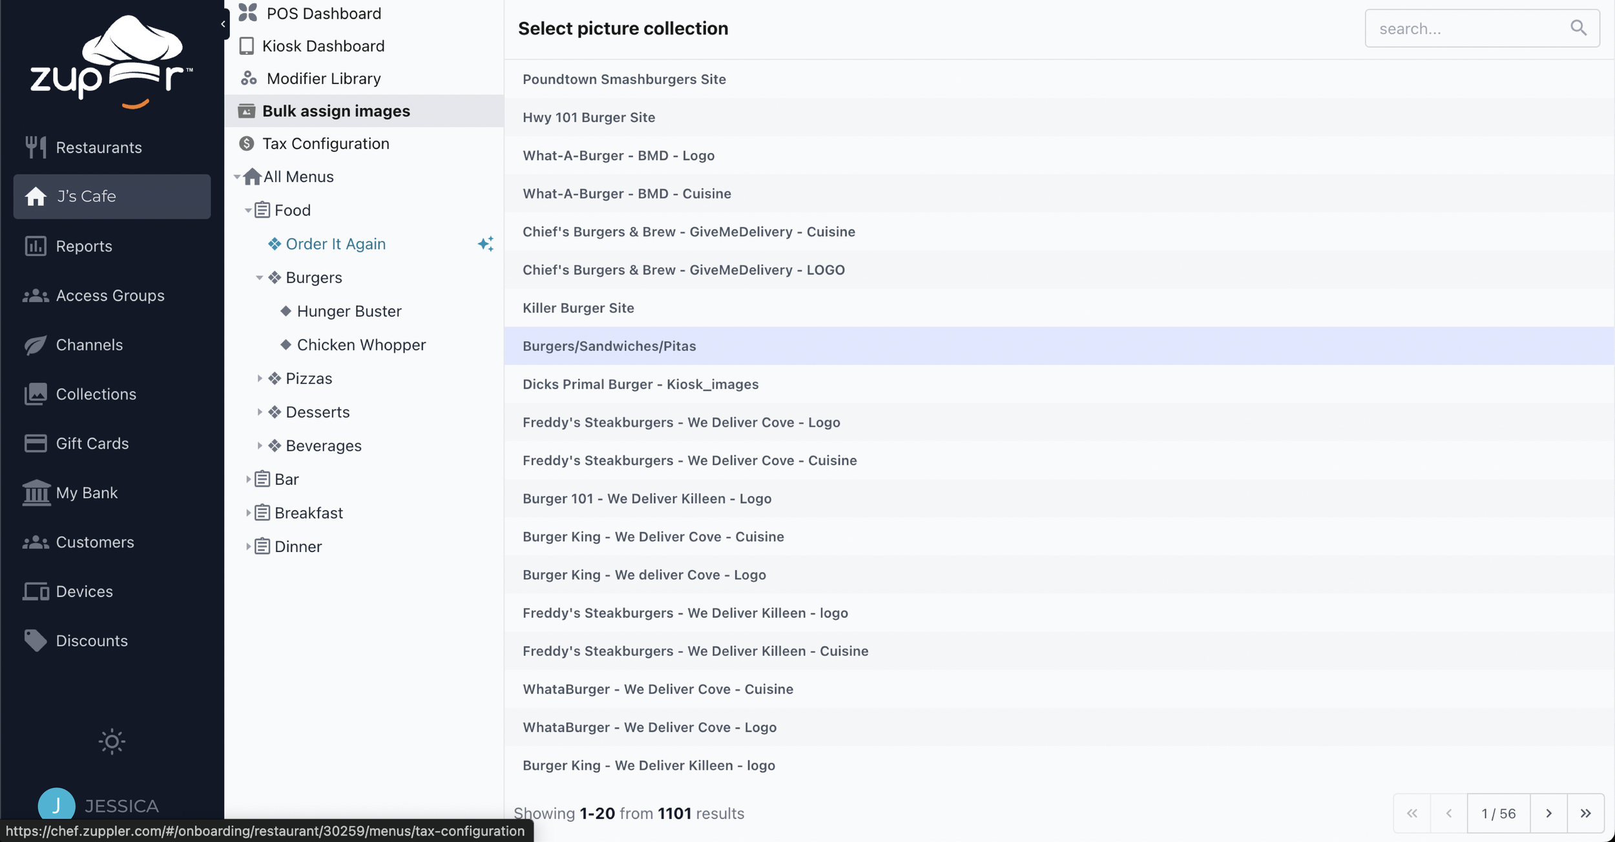The width and height of the screenshot is (1615, 842).
Task: Open the Modifier Library item
Action: point(323,78)
